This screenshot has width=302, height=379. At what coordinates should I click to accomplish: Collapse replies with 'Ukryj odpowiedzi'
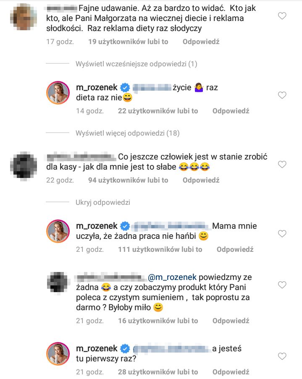(102, 202)
